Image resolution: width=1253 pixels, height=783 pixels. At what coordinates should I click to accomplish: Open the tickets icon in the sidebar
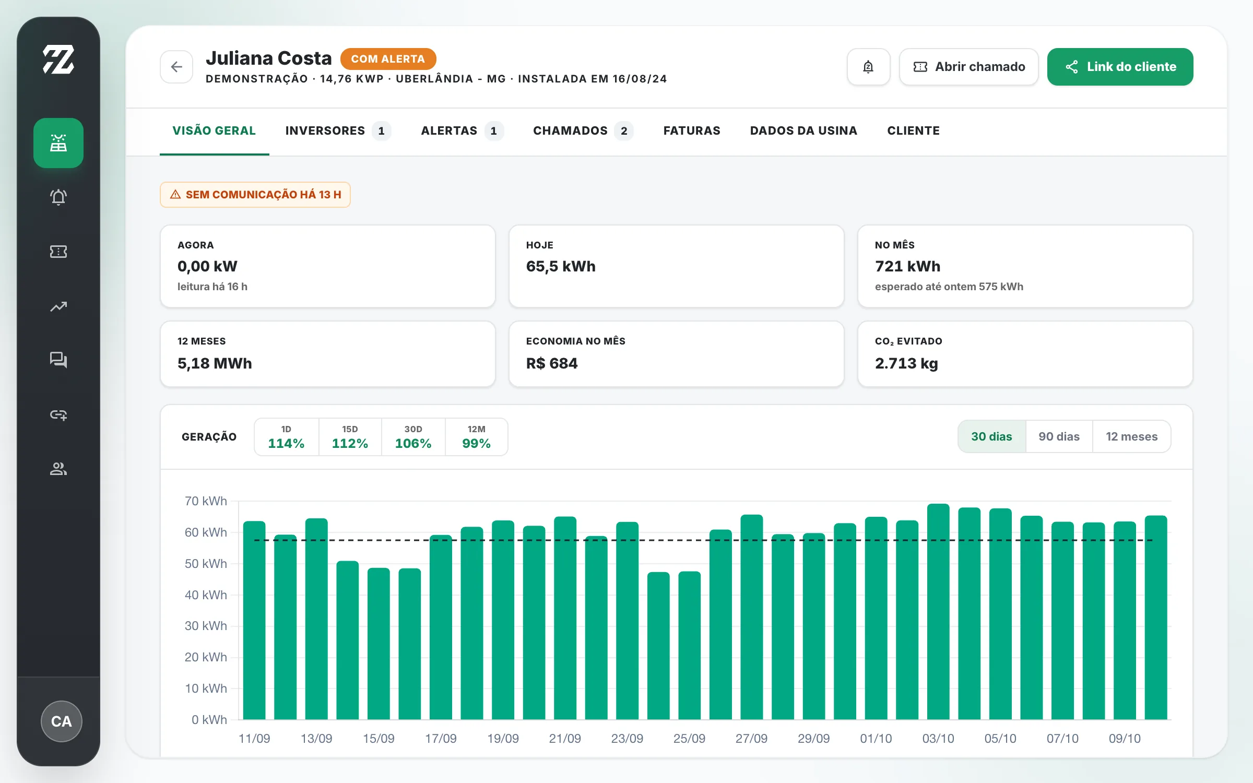58,252
